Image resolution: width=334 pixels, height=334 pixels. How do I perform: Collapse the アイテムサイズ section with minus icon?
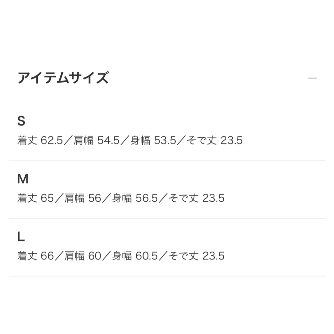(x=312, y=78)
